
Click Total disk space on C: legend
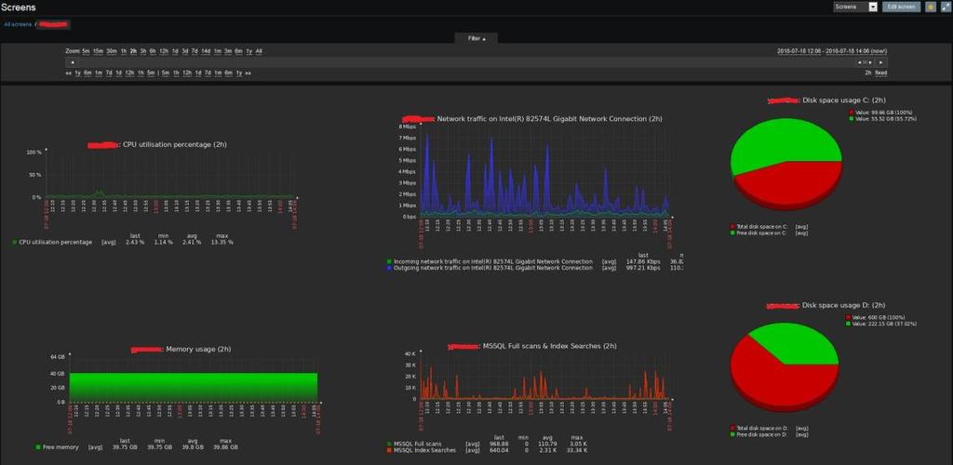point(762,226)
